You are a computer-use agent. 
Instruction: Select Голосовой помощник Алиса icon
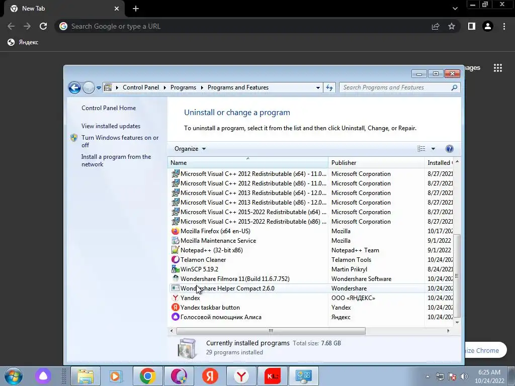point(176,317)
